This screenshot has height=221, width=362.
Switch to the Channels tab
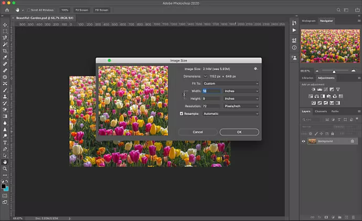click(321, 111)
